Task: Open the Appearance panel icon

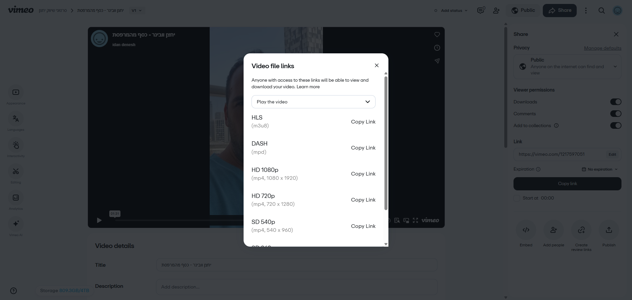Action: point(16,93)
